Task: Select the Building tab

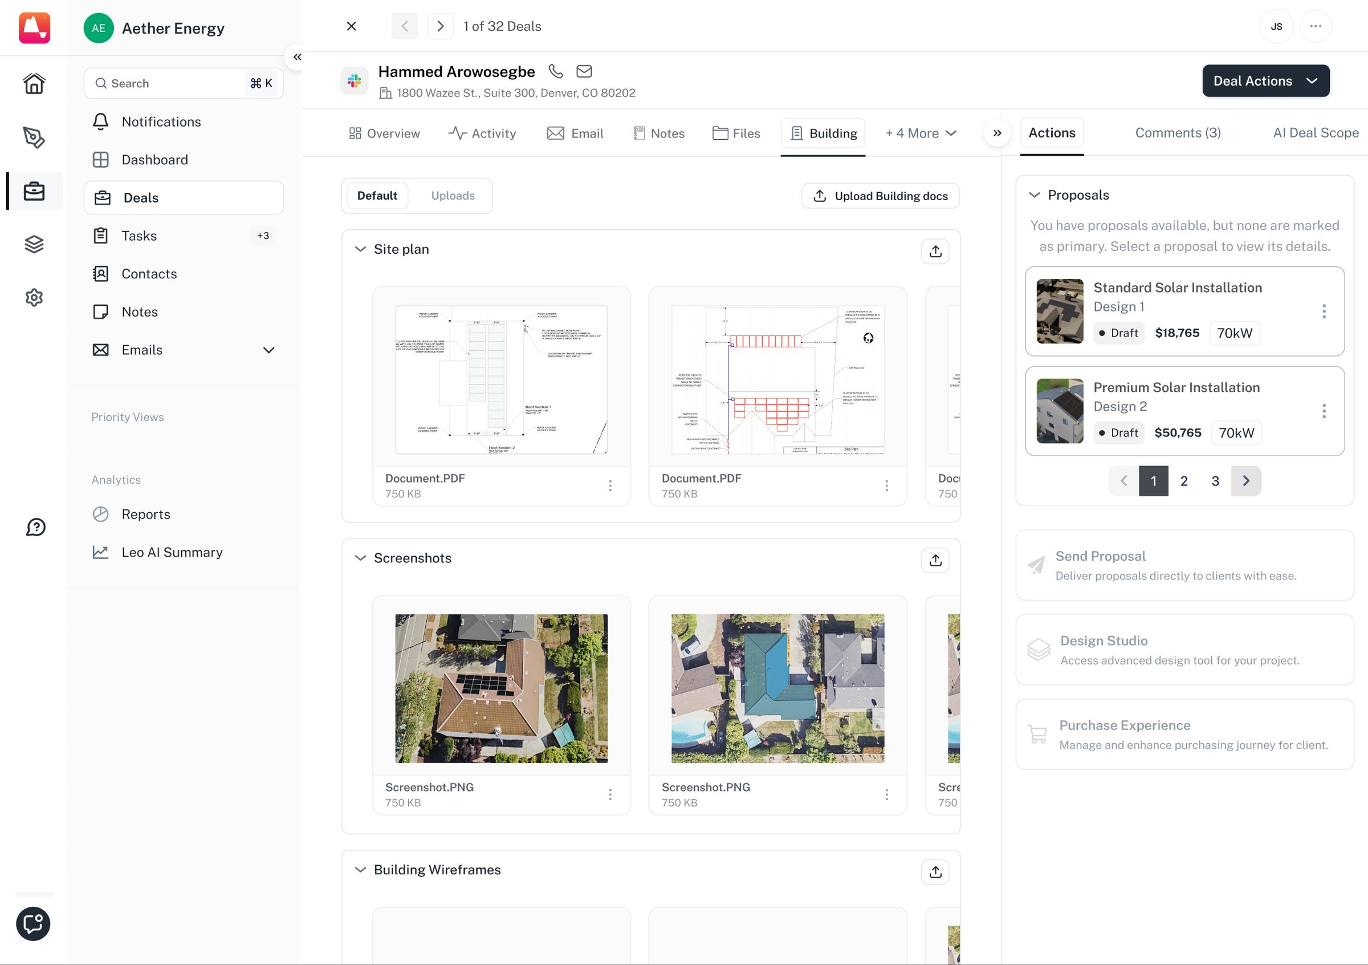Action: (x=824, y=133)
